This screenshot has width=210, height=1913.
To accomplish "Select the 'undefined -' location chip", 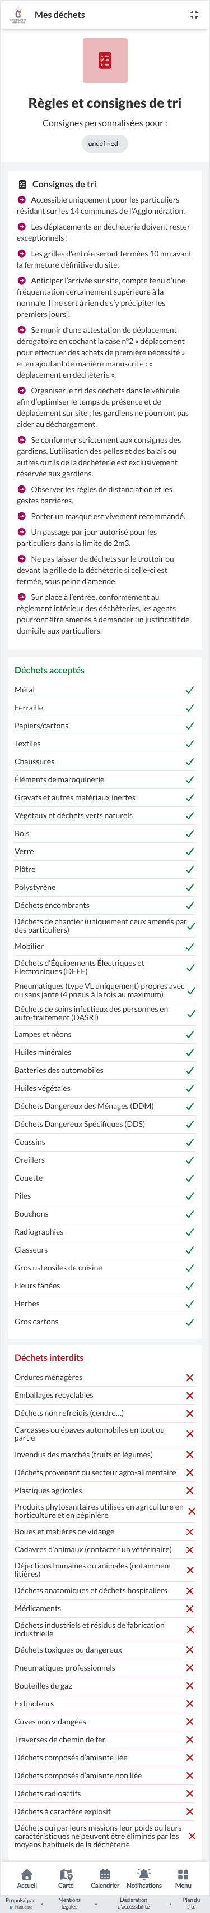I will (x=105, y=143).
